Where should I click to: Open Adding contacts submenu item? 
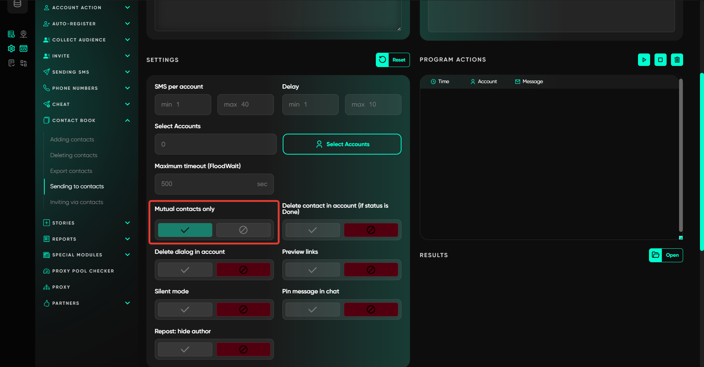pos(72,140)
